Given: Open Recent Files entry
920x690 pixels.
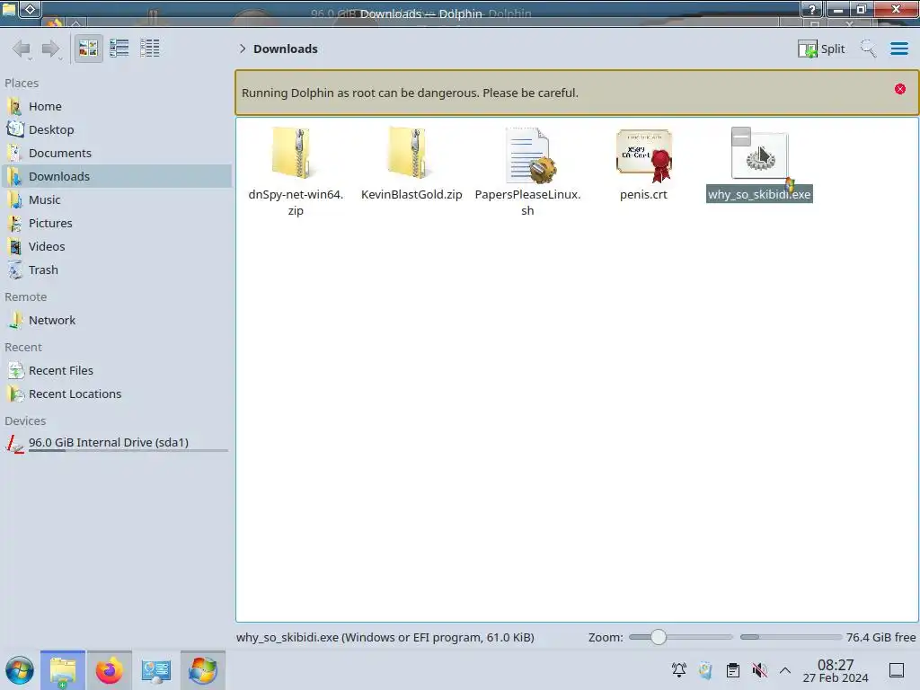Looking at the screenshot, I should tap(117, 371).
